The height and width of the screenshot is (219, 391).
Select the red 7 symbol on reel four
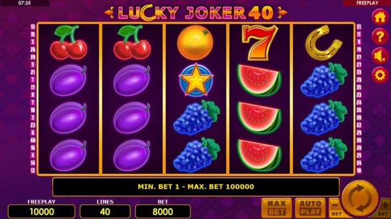coord(259,42)
